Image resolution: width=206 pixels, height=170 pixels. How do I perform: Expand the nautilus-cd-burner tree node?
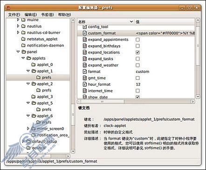coord(18,32)
